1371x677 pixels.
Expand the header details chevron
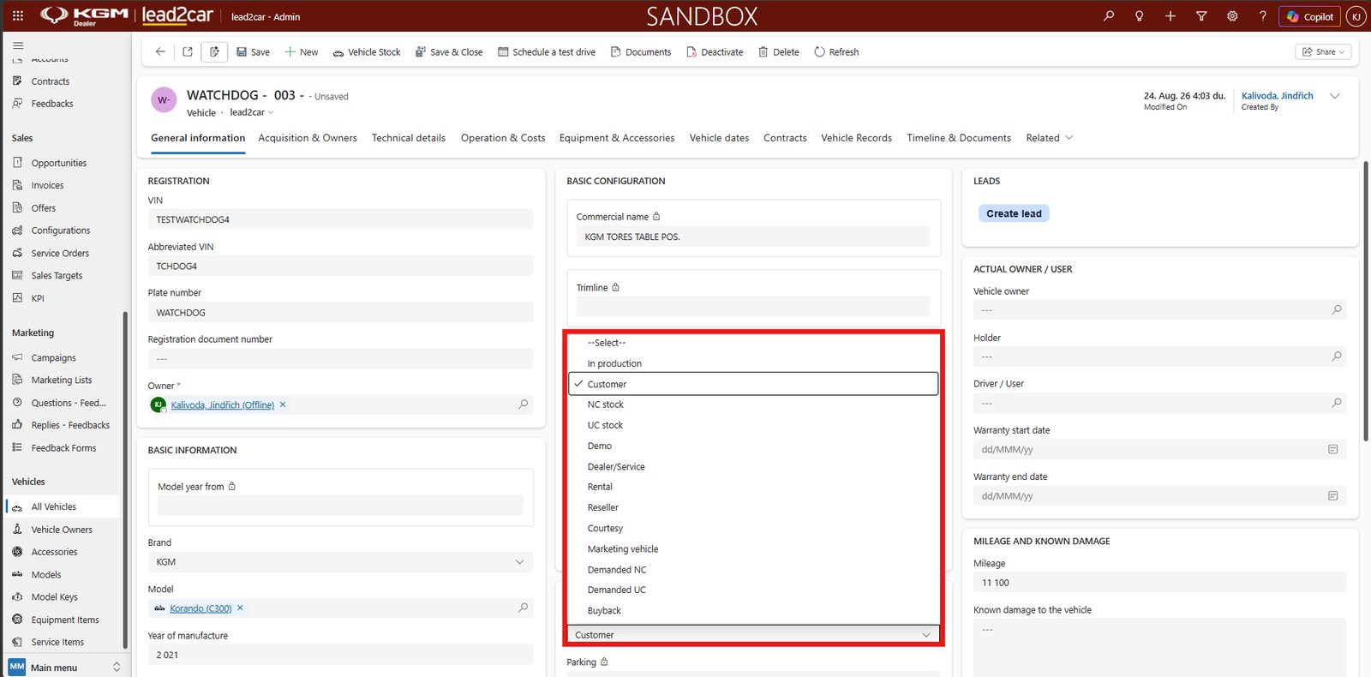[x=1335, y=96]
